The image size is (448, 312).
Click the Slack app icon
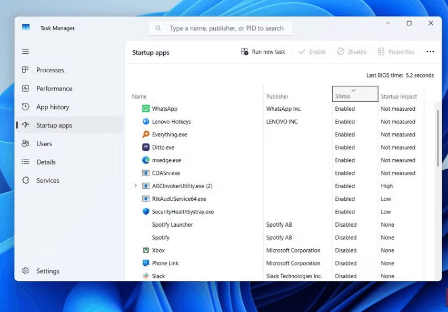point(146,276)
